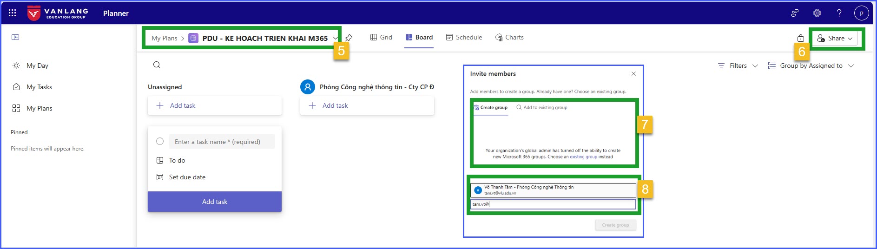
Task: Collapse the left navigation pane
Action: pos(15,37)
